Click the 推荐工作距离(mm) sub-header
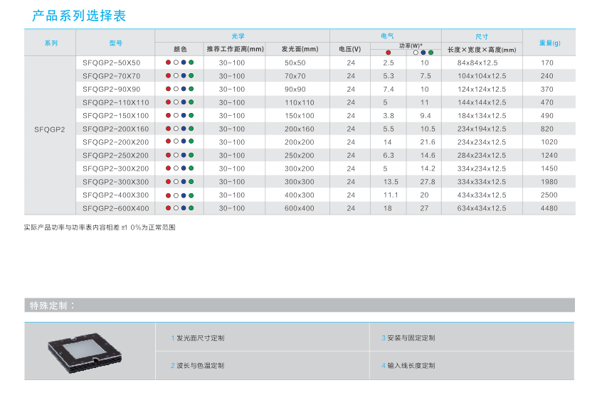Image resolution: width=602 pixels, height=400 pixels. click(x=236, y=49)
